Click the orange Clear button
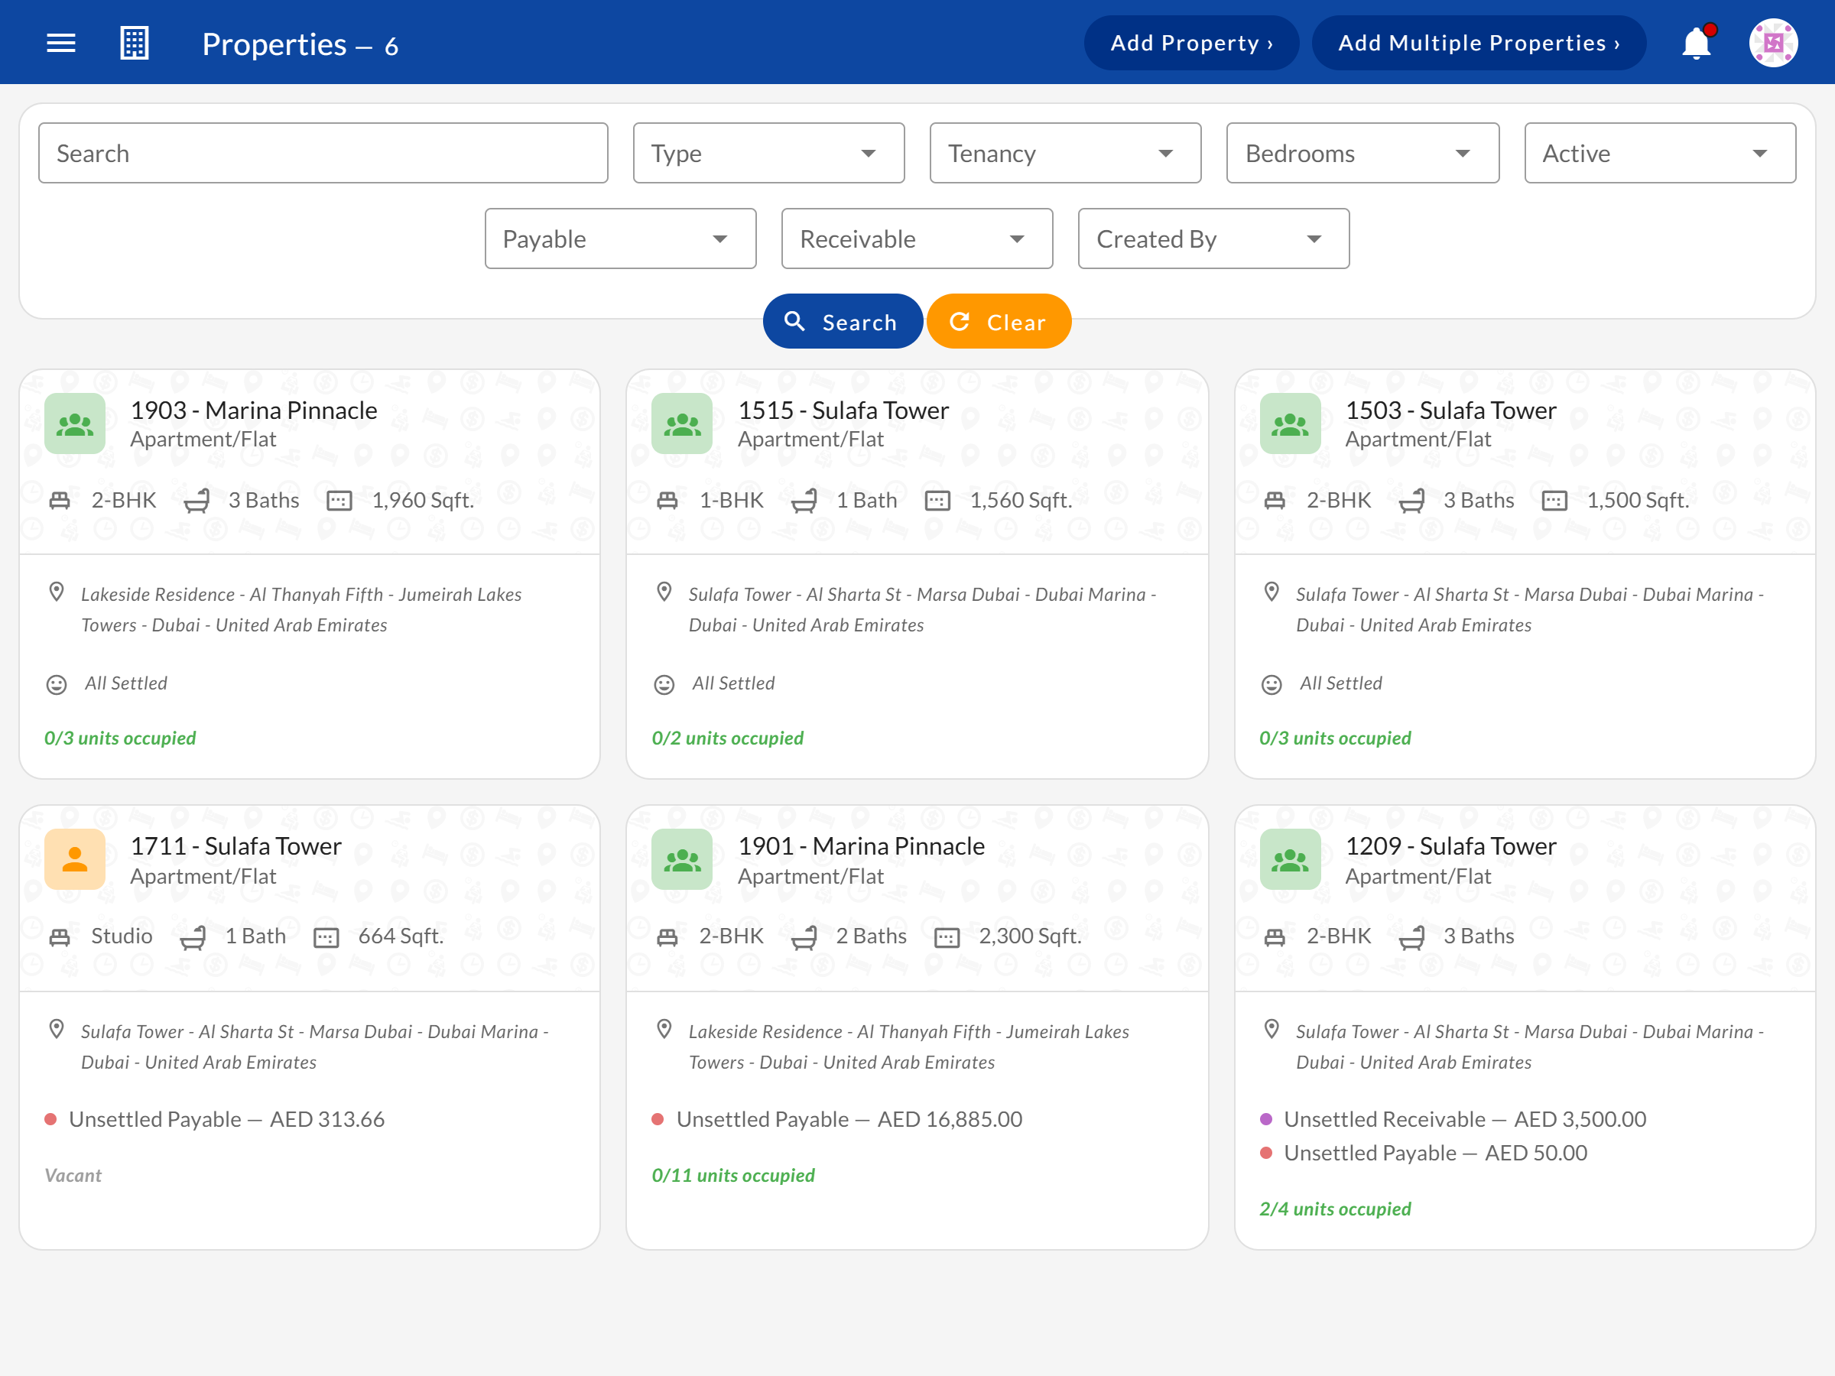Image resolution: width=1835 pixels, height=1376 pixels. 998,322
